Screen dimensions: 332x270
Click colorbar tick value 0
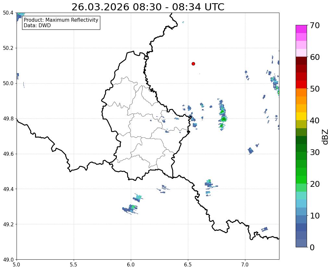click(312, 247)
